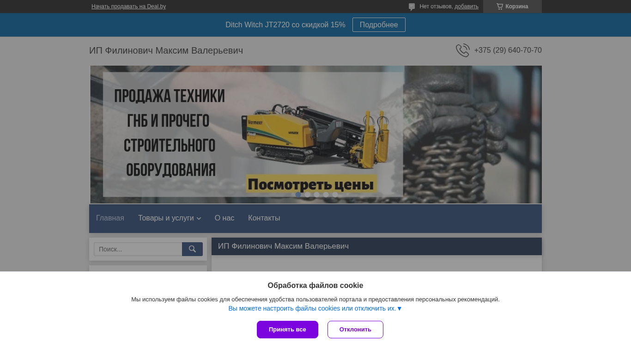Click Посмотреть цены on the banner
This screenshot has height=355, width=631.
click(311, 184)
